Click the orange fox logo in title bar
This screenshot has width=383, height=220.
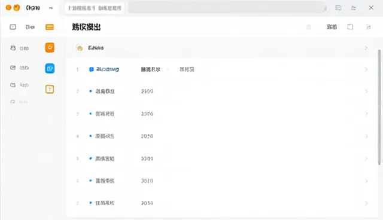pyautogui.click(x=17, y=8)
